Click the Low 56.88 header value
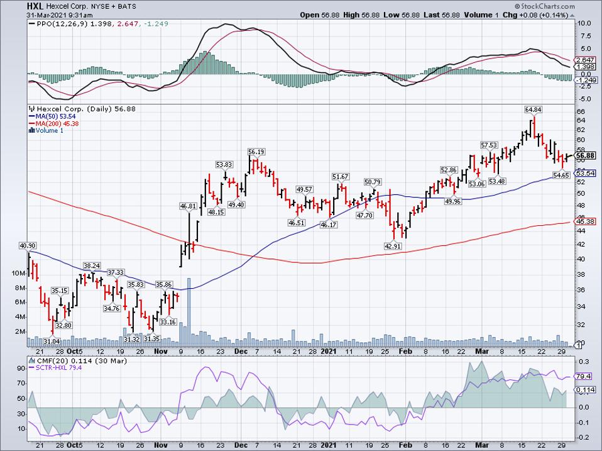 pyautogui.click(x=402, y=15)
